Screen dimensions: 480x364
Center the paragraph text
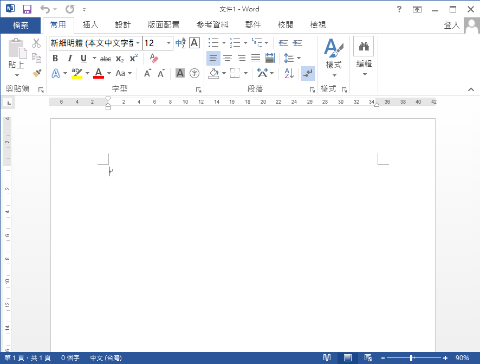tap(228, 58)
